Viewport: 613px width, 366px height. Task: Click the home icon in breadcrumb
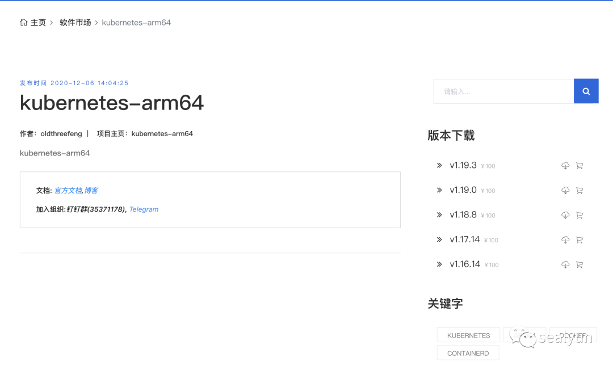pos(23,22)
